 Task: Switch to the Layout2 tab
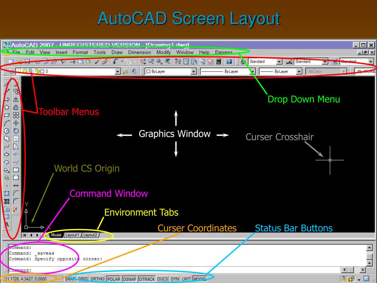coord(90,235)
